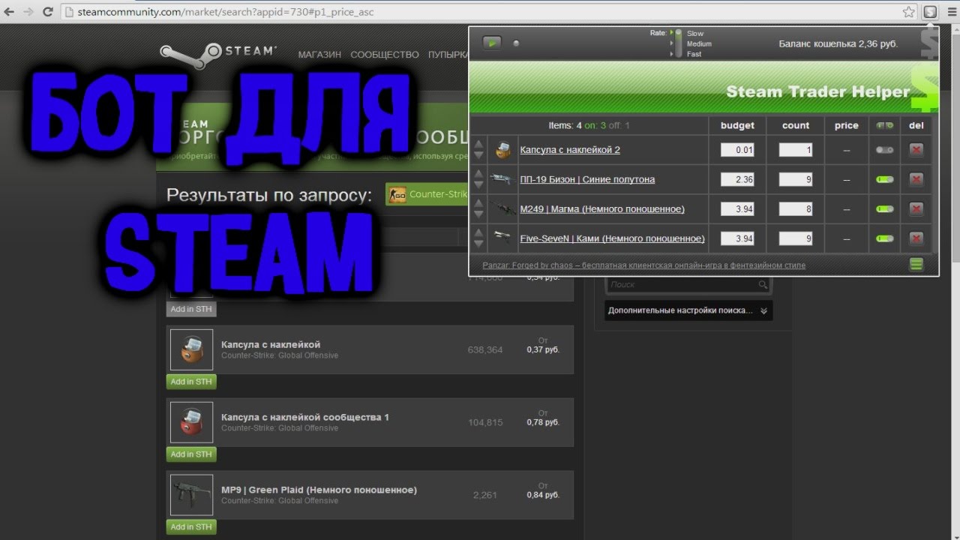This screenshot has height=540, width=960.
Task: Move Капсула с наклейкой 2 down
Action: point(478,155)
